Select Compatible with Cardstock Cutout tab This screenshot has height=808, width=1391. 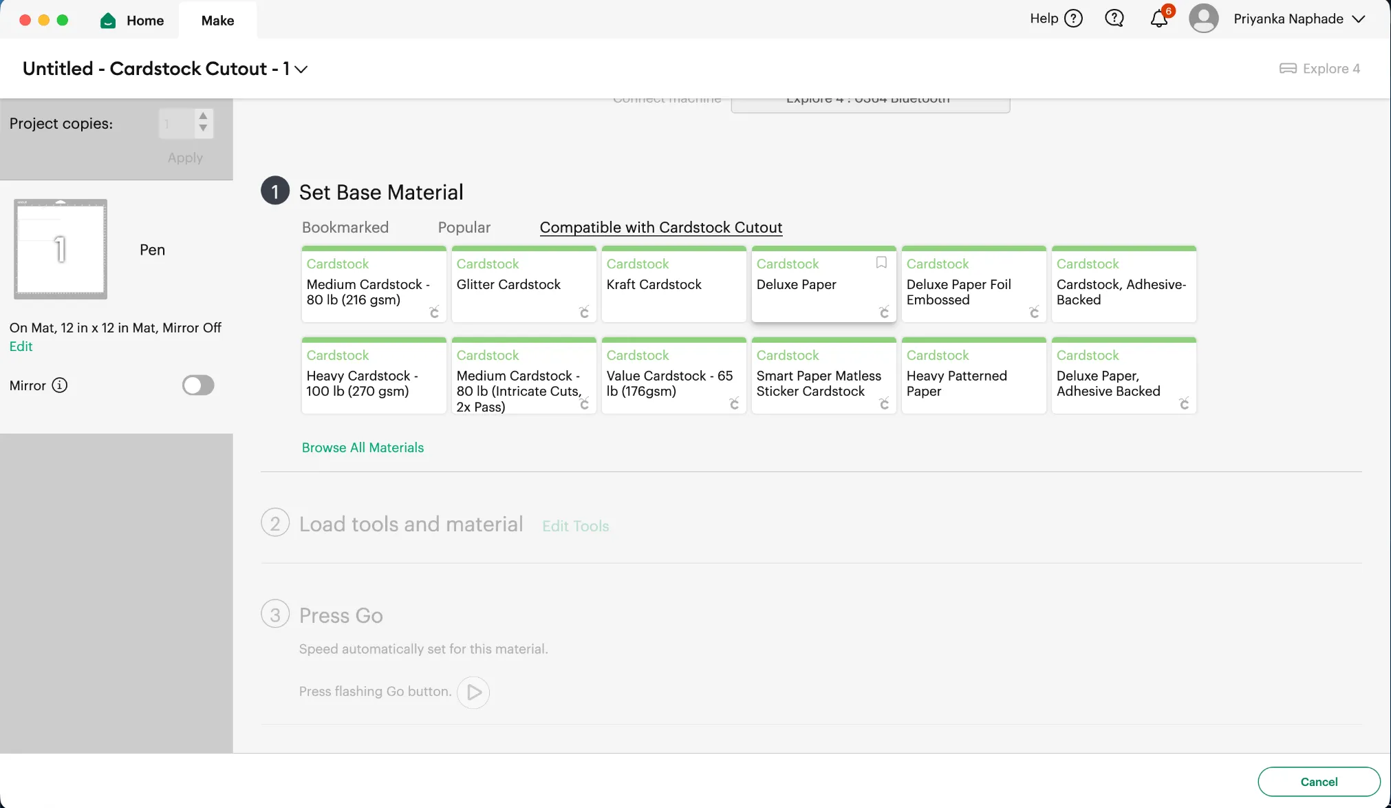click(661, 227)
